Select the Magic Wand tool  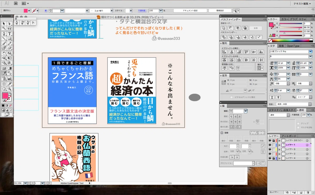4,28
